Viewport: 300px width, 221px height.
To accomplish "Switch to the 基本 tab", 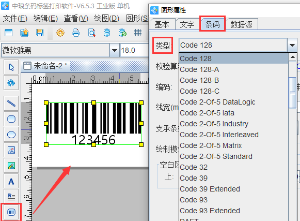I will click(x=162, y=24).
